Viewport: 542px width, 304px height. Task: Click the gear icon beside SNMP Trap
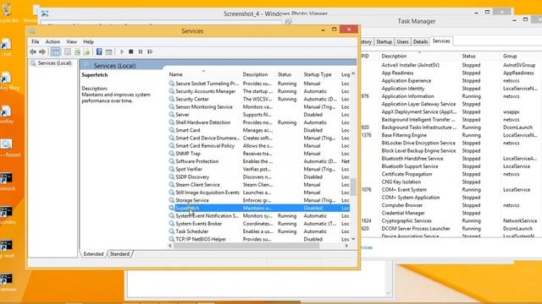pyautogui.click(x=171, y=154)
